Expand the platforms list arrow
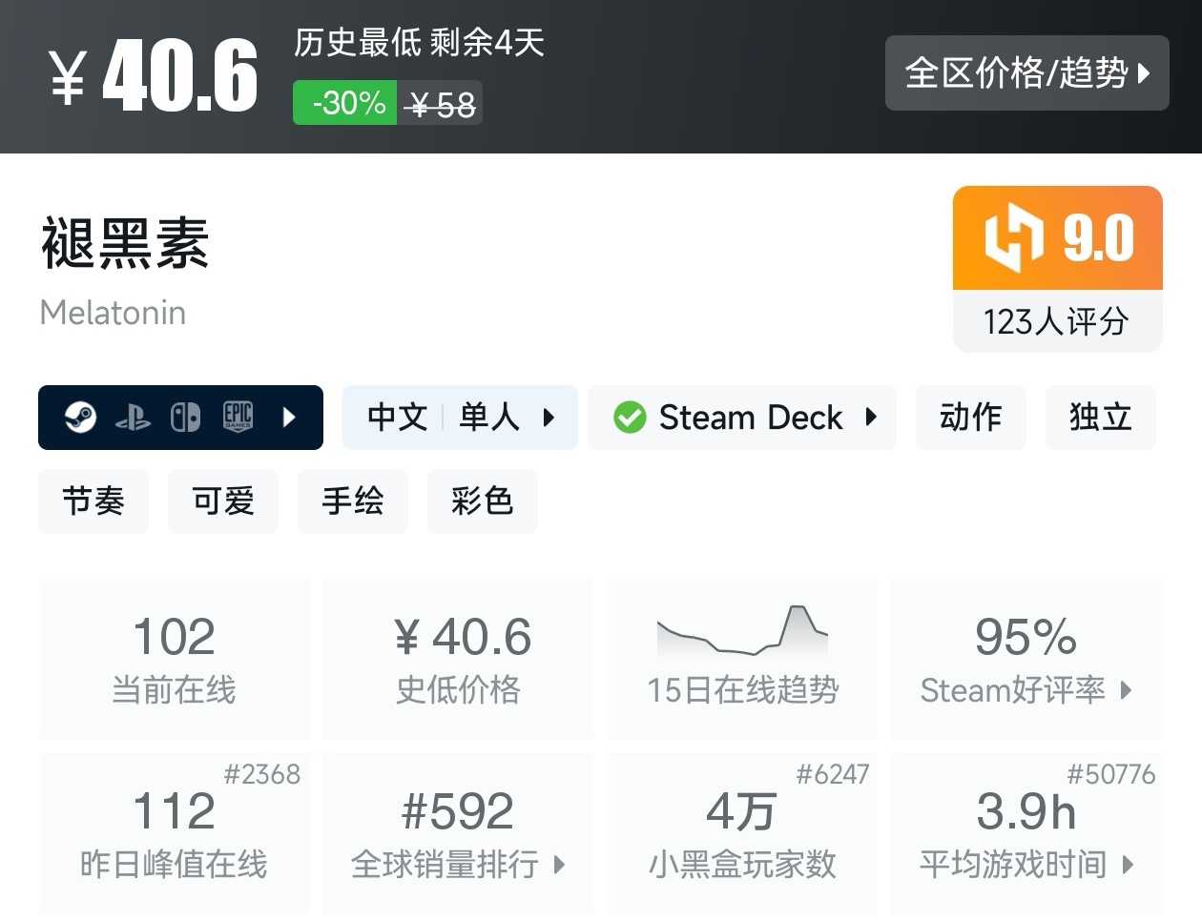Screen dimensions: 1202x920 tap(289, 418)
